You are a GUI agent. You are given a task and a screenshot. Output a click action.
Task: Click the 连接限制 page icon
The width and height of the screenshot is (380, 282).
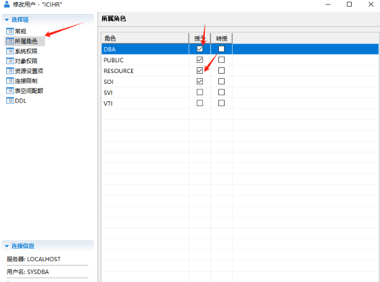tap(10, 81)
